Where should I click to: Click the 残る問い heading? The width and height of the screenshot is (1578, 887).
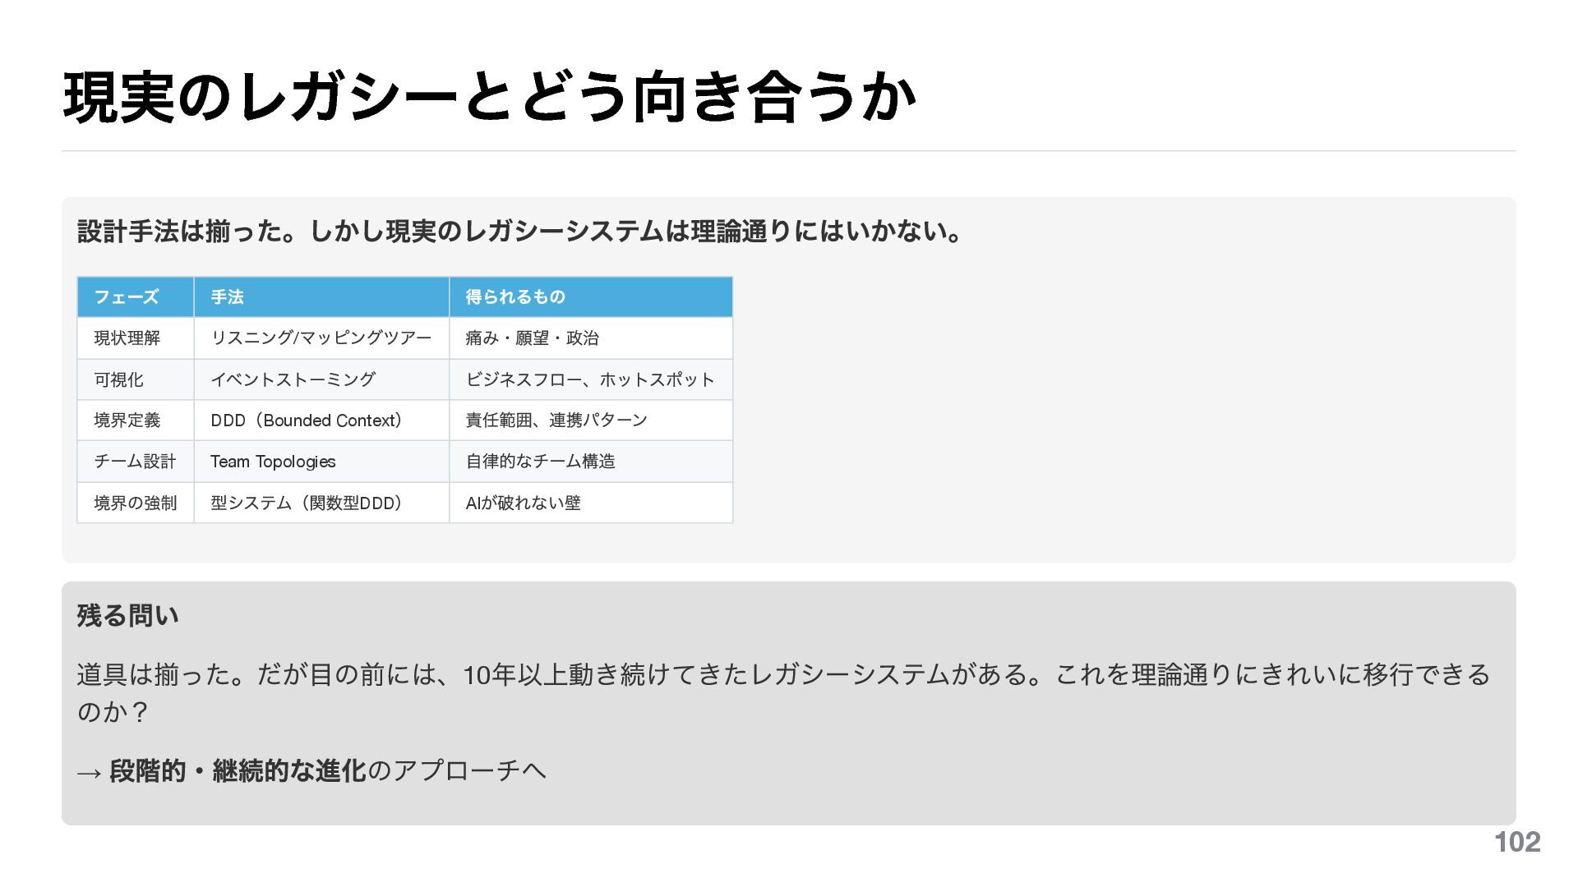coord(127,615)
